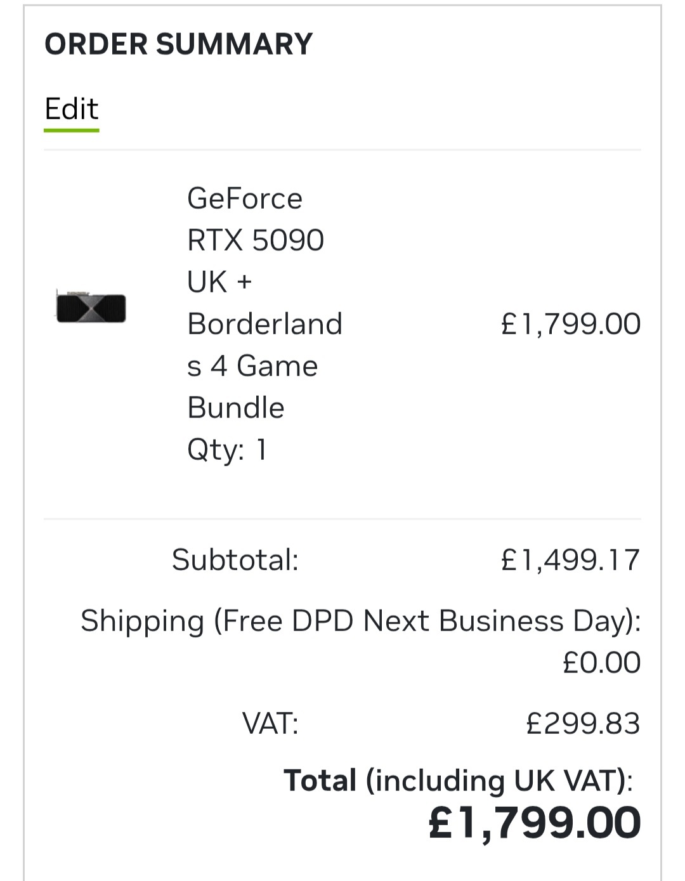Click the VAT label
The width and height of the screenshot is (685, 881).
(x=270, y=724)
